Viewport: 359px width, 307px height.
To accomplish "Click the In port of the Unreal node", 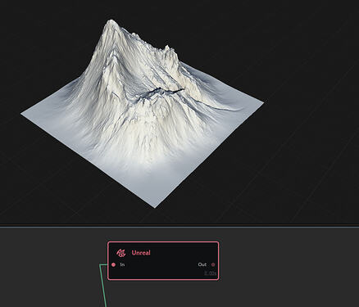I will pos(114,264).
